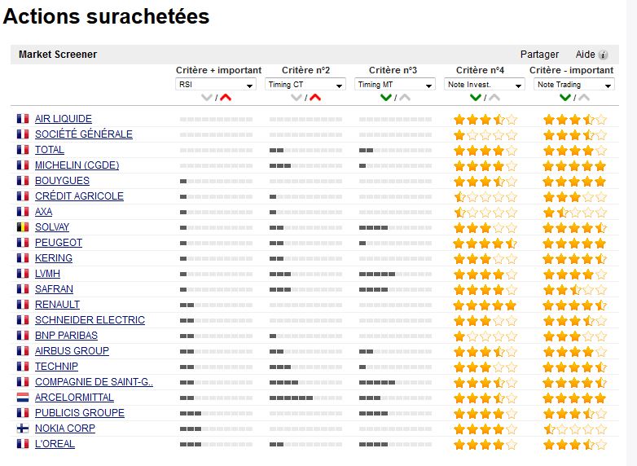Open the AIR LIQUIDE stock link
Viewport: 637px width, 466px height.
point(64,119)
